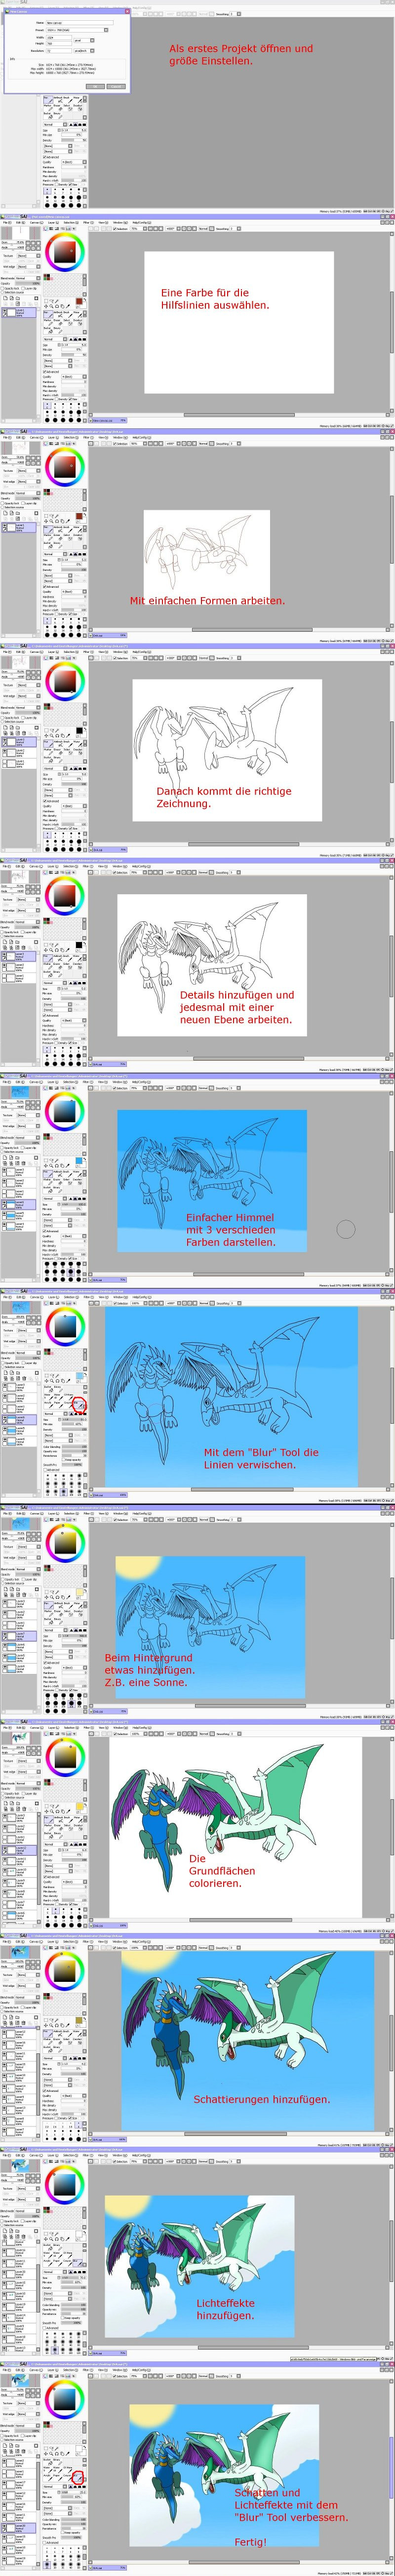Image resolution: width=395 pixels, height=2576 pixels.
Task: Open Blend mode dropdown in the Blur Tool screenshot
Action: [28, 1353]
